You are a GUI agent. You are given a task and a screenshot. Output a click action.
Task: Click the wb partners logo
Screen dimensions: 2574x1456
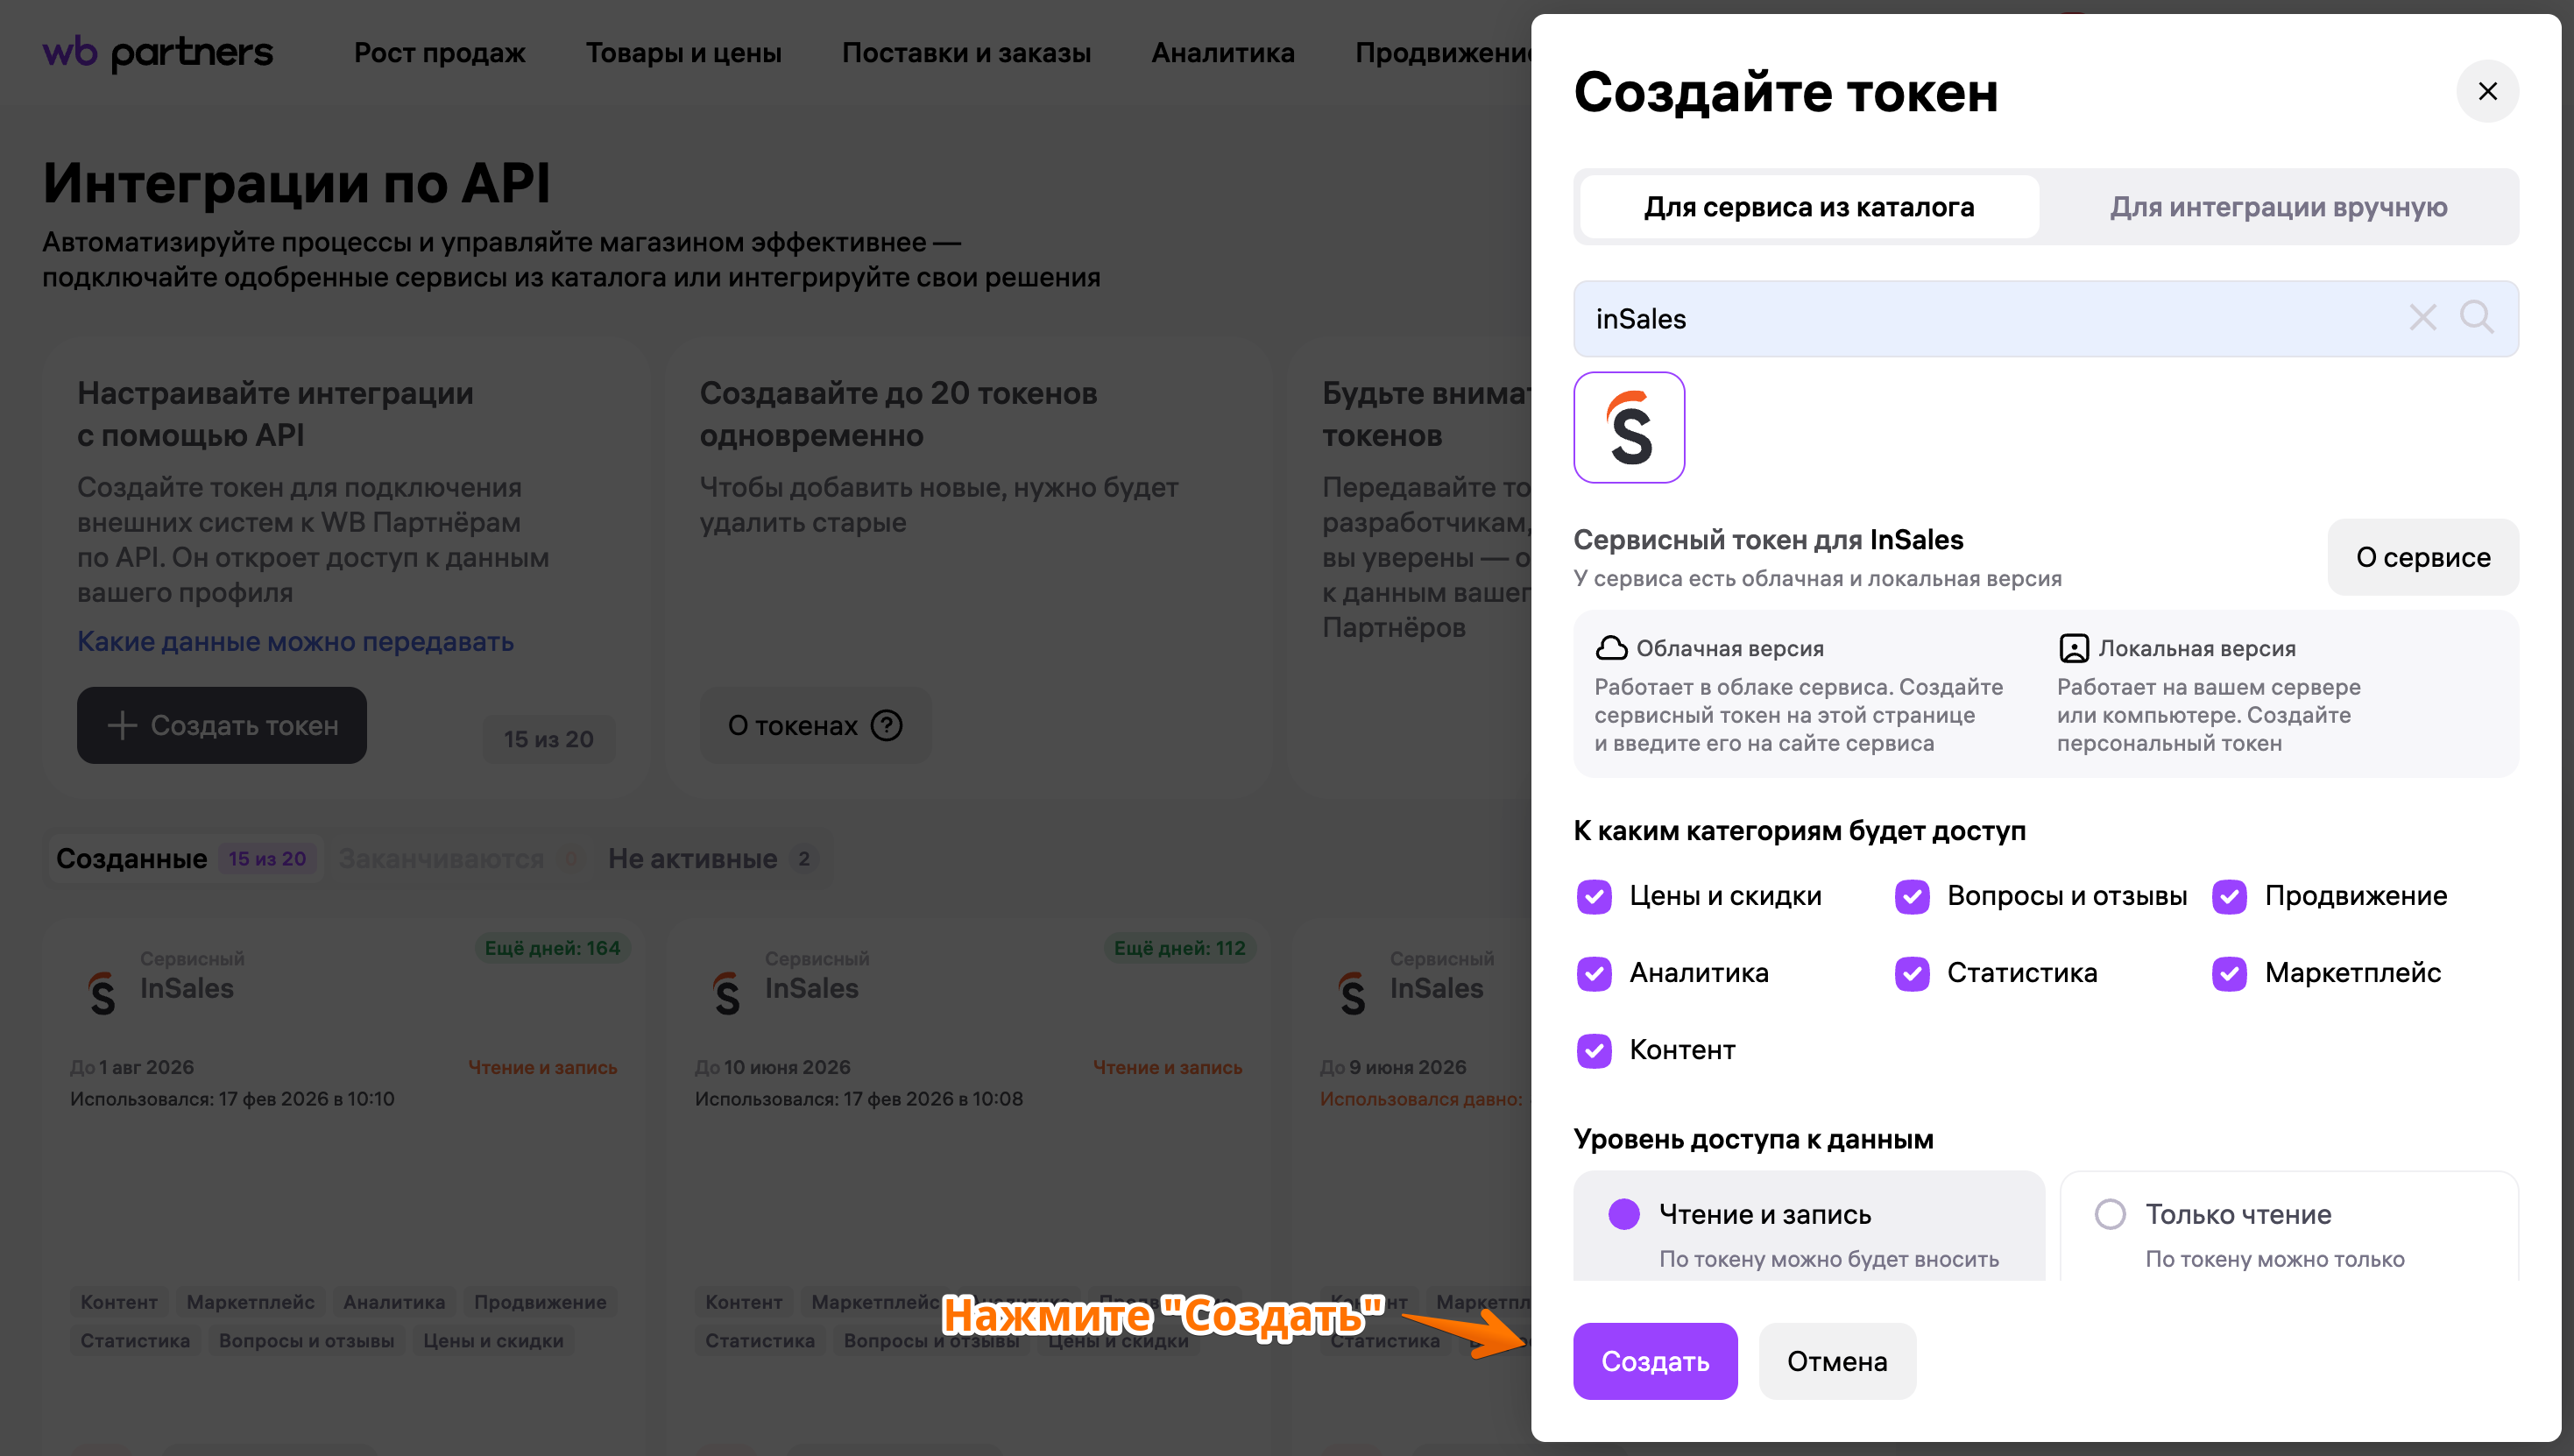[x=158, y=53]
